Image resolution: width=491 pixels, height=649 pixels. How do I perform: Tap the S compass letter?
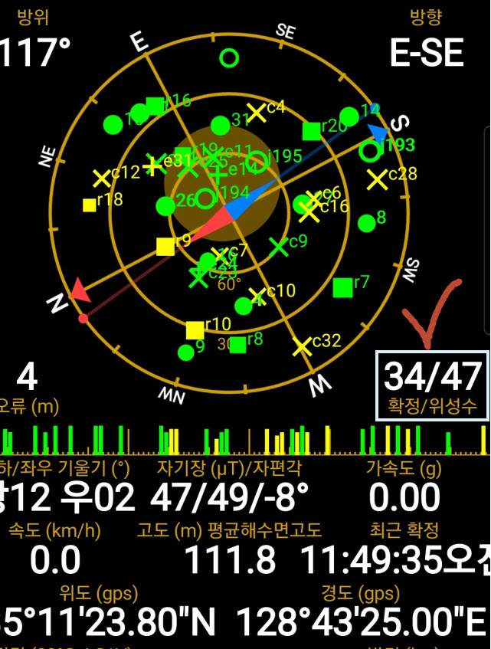click(400, 123)
